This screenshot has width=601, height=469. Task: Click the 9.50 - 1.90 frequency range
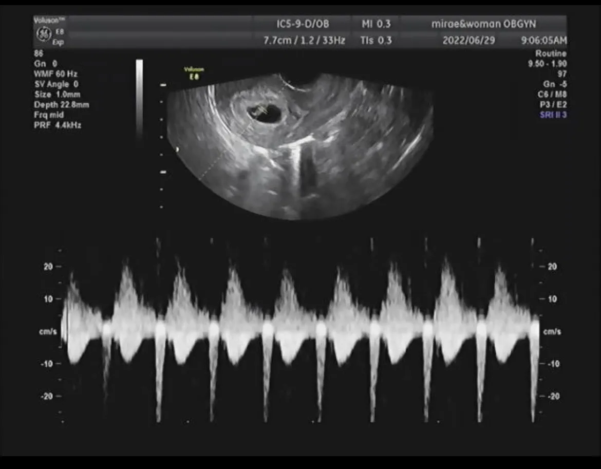548,64
